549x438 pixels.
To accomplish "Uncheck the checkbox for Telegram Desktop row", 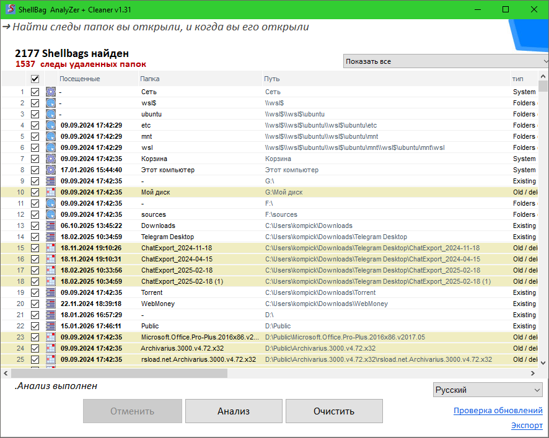I will 35,237.
